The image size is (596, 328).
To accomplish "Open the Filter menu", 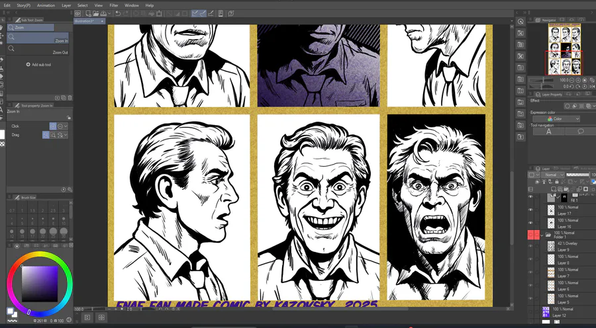I will coord(114,5).
